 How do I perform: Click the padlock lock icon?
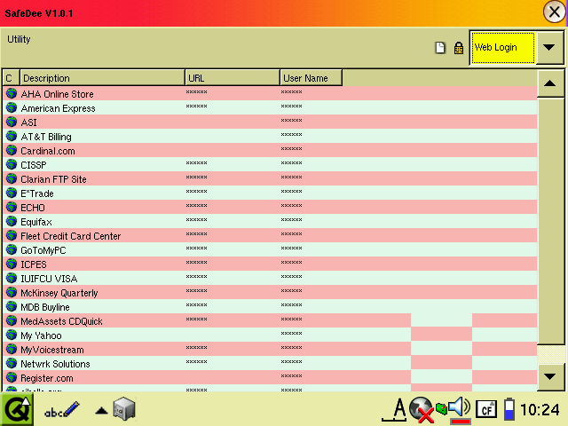coord(459,47)
